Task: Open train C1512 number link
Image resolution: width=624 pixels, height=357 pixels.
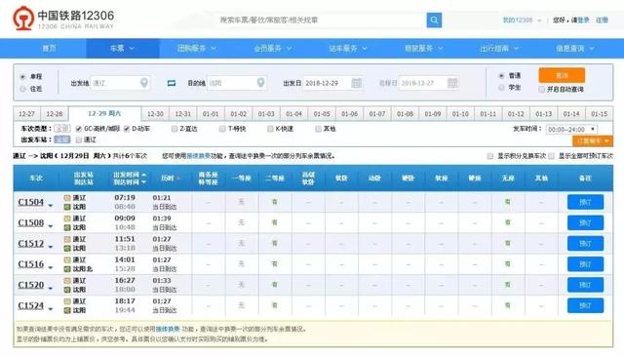Action: (31, 244)
